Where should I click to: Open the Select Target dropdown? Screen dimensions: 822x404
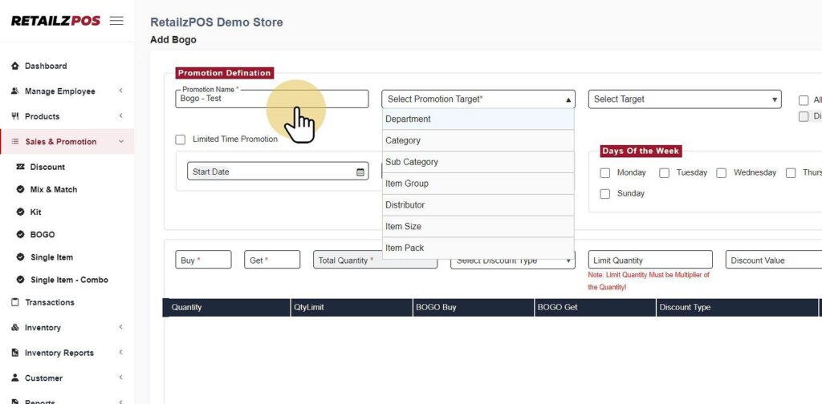coord(685,99)
